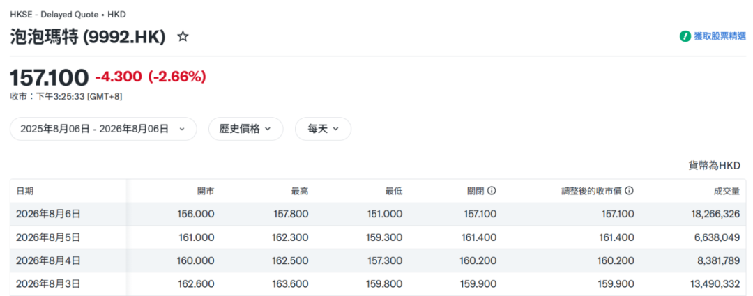Select the high value 157.800
This screenshot has height=296, width=753.
coord(292,214)
